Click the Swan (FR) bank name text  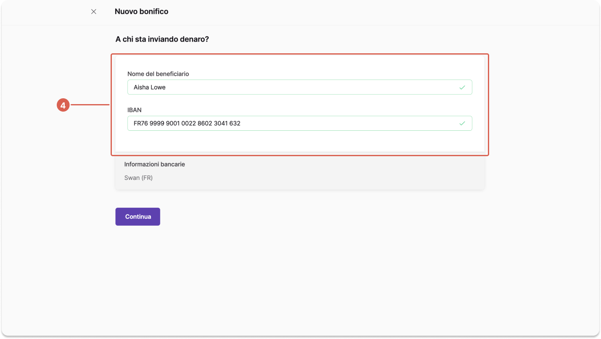[139, 178]
